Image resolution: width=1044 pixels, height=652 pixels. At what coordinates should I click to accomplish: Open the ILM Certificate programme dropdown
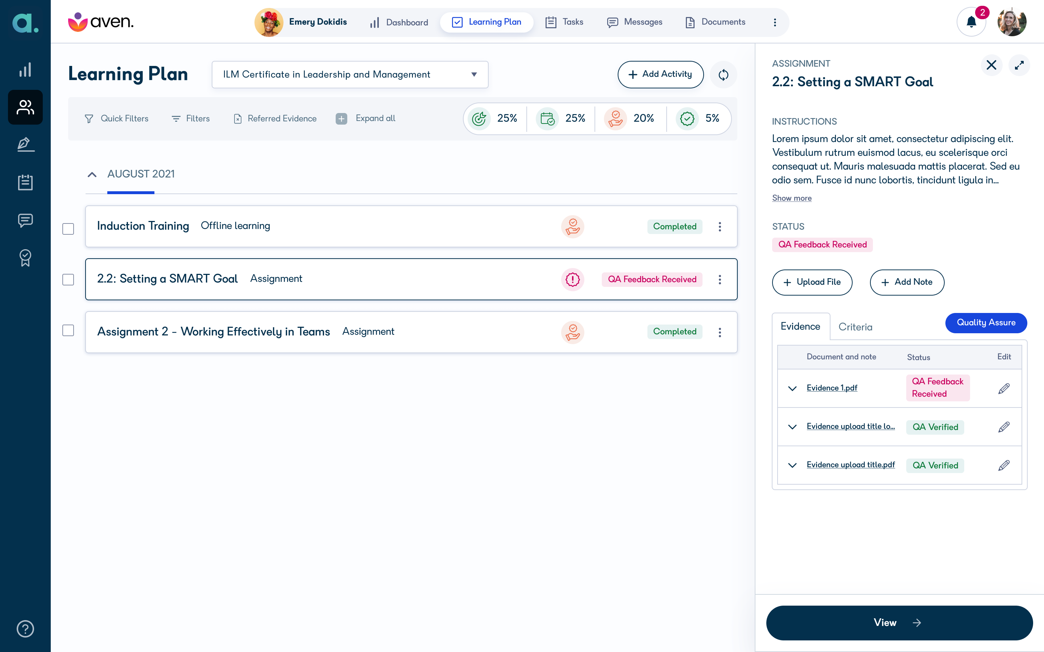pyautogui.click(x=350, y=75)
